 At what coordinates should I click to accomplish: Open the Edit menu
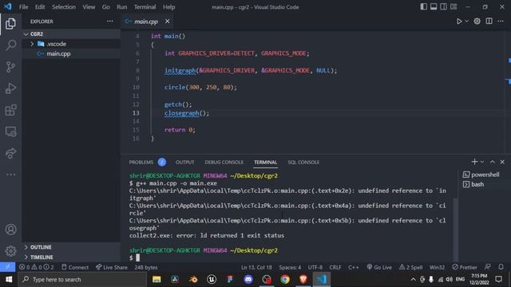click(40, 7)
